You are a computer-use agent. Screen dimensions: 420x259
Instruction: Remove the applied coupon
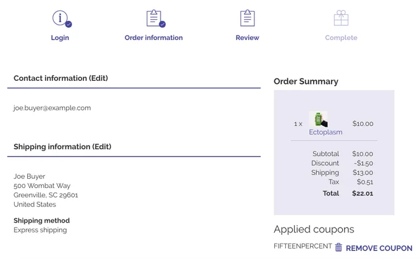[x=379, y=249]
